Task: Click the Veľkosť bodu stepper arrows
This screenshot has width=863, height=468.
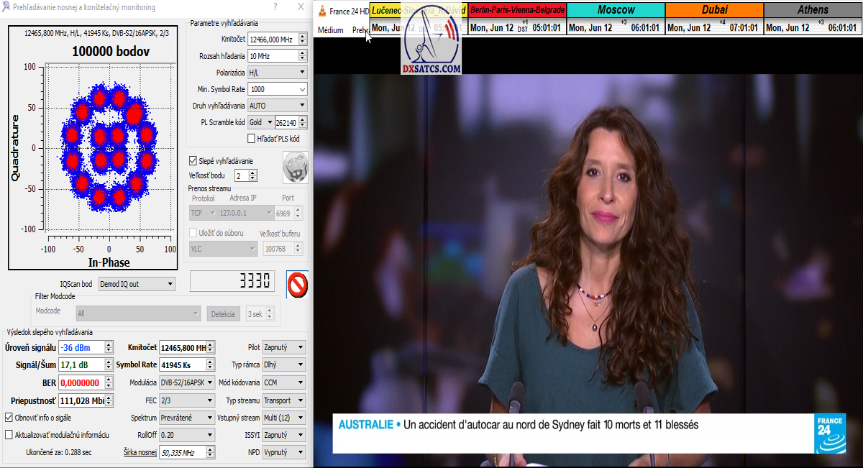Action: (x=253, y=175)
